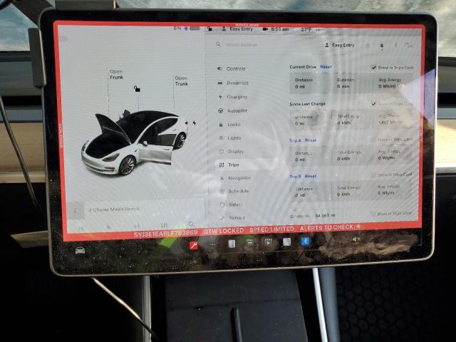This screenshot has width=456, height=342.
Task: Tap the media search magnifier icon
Action: click(191, 224)
